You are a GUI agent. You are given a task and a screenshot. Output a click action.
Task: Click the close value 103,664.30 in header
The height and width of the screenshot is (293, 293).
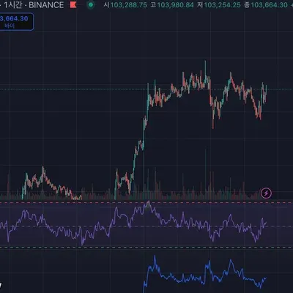pos(269,5)
